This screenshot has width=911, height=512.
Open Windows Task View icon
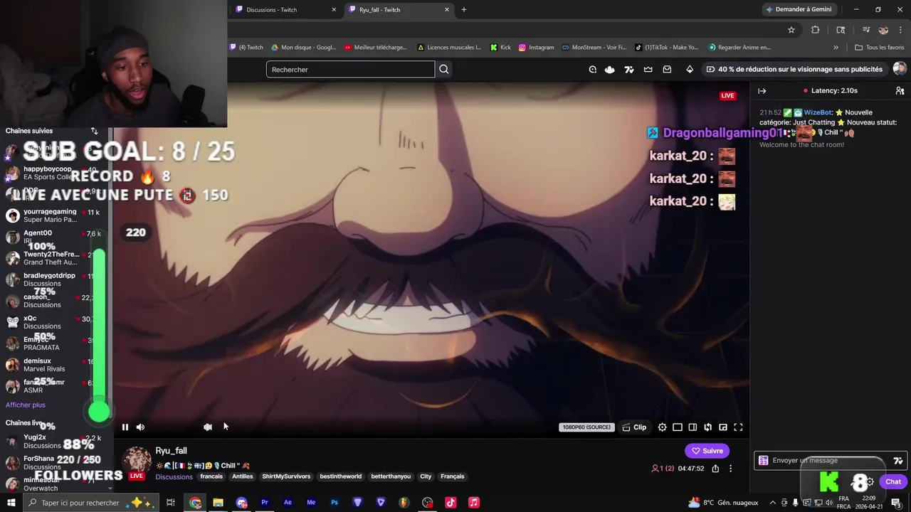pyautogui.click(x=171, y=503)
